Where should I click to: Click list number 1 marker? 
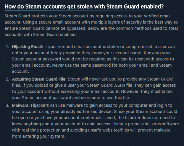[7, 47]
